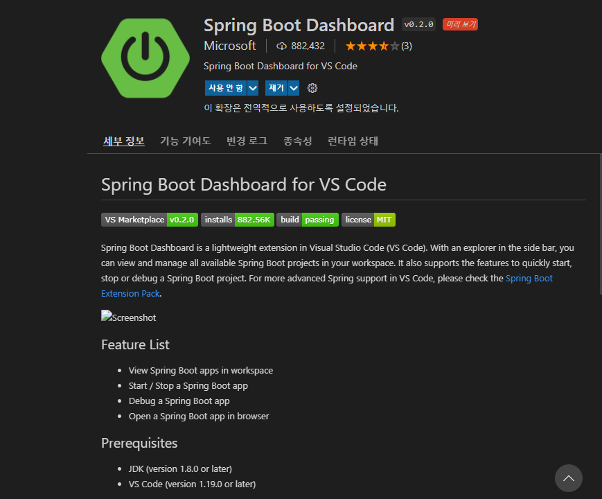Click 'JDK (version 1.8.0 or later)' item
The width and height of the screenshot is (602, 499).
click(x=180, y=469)
